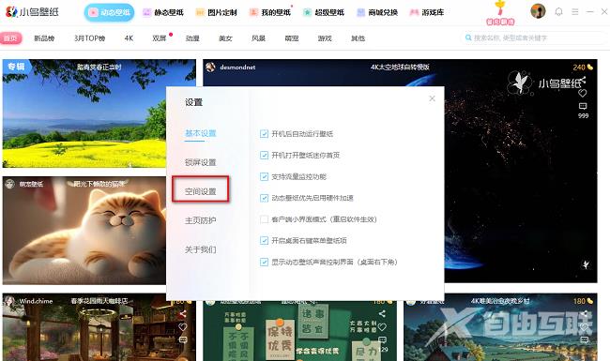The image size is (610, 361).
Task: Open comments on earth wallpaper
Action: 583,106
